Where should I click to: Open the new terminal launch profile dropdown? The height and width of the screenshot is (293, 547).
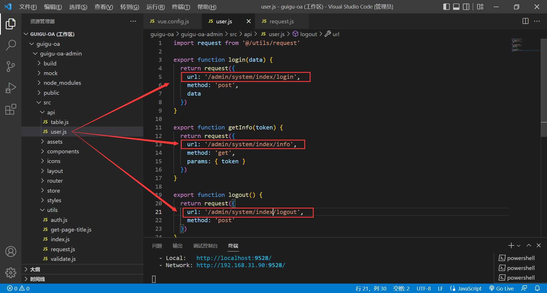519,245
